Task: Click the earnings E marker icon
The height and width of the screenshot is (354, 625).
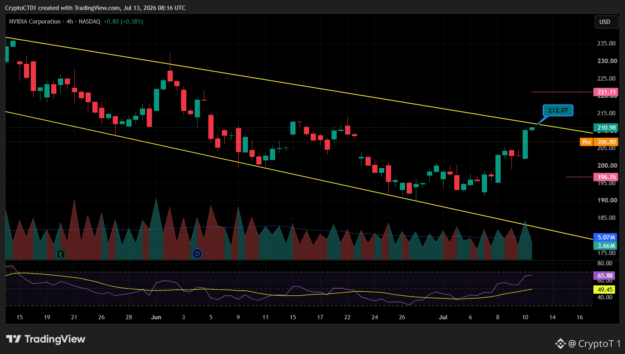Action: (x=60, y=254)
